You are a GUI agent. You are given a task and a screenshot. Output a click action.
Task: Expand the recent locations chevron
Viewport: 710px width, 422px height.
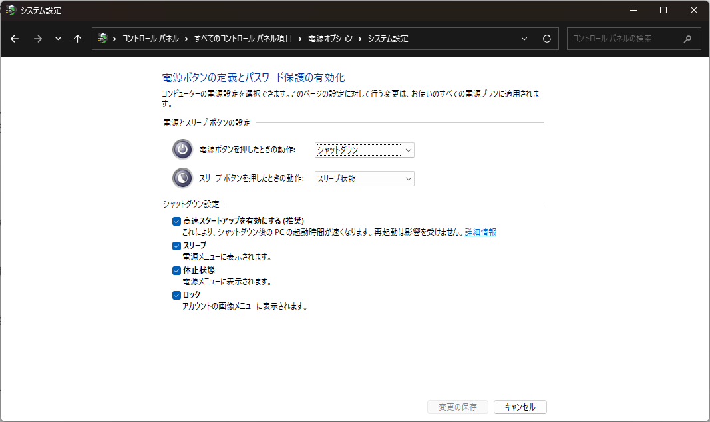point(58,39)
